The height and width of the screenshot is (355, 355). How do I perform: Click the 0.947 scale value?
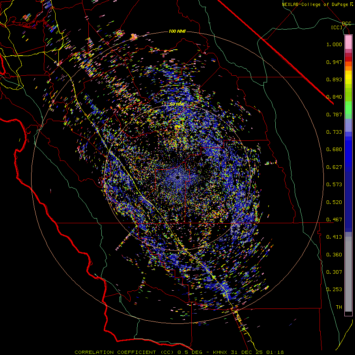(334, 62)
